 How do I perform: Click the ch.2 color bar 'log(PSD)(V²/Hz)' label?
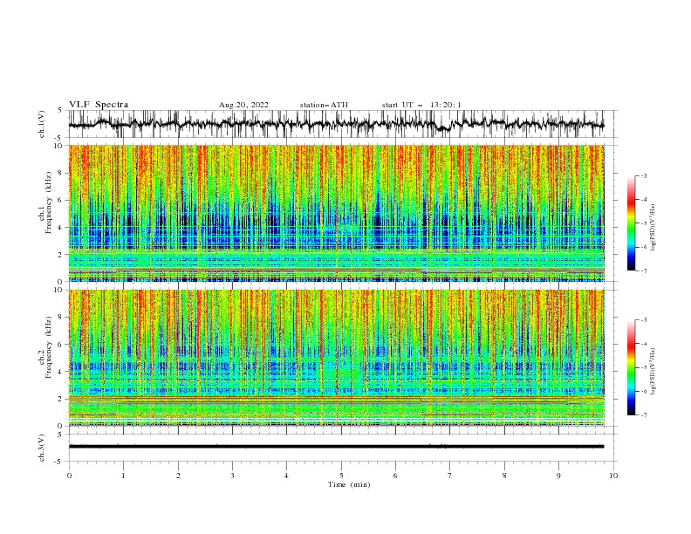click(x=653, y=372)
